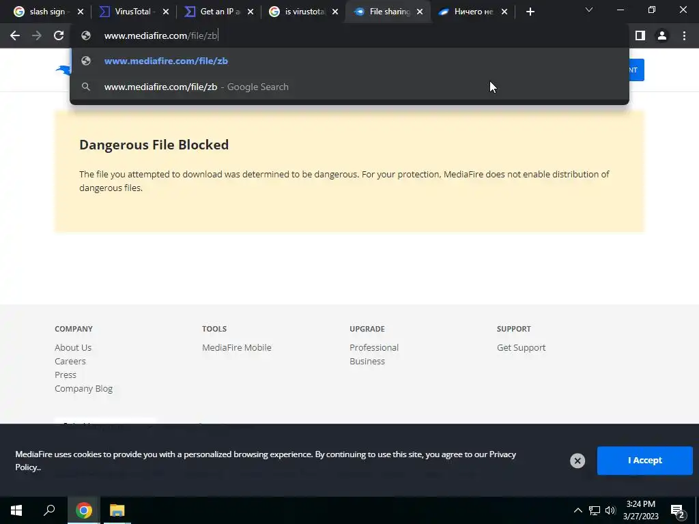Click the COMPANY footer heading
This screenshot has width=699, height=524.
[74, 329]
